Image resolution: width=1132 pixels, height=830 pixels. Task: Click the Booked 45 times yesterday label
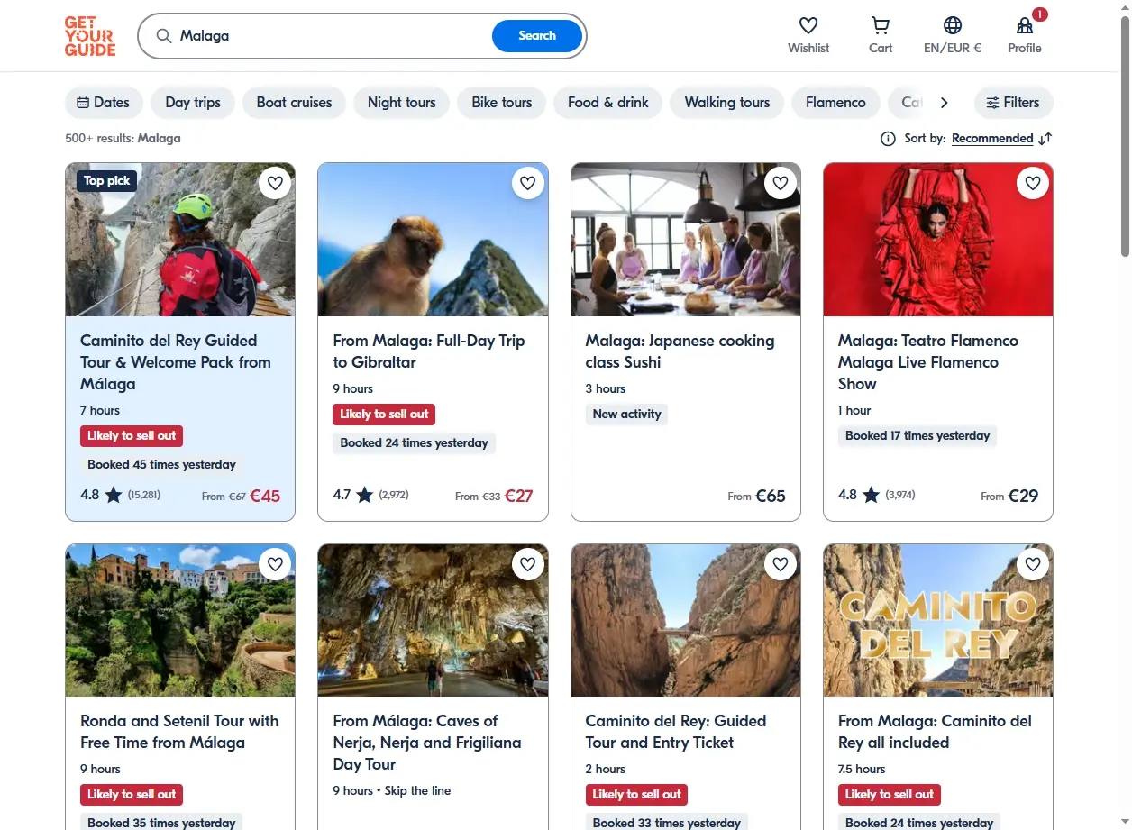161,465
